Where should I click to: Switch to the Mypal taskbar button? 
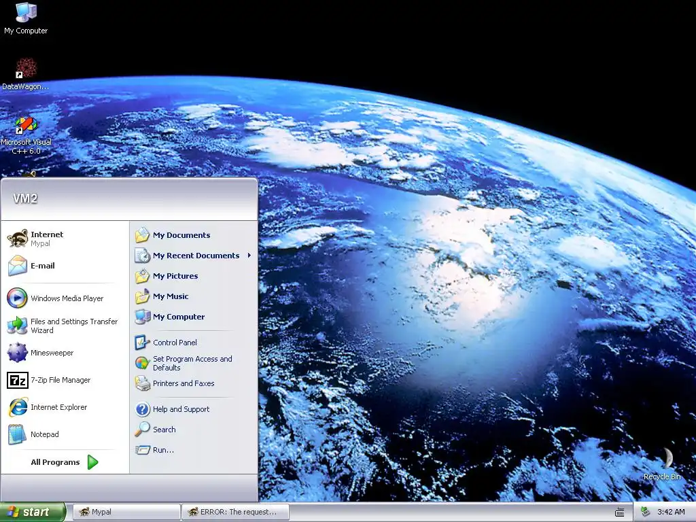pos(126,512)
